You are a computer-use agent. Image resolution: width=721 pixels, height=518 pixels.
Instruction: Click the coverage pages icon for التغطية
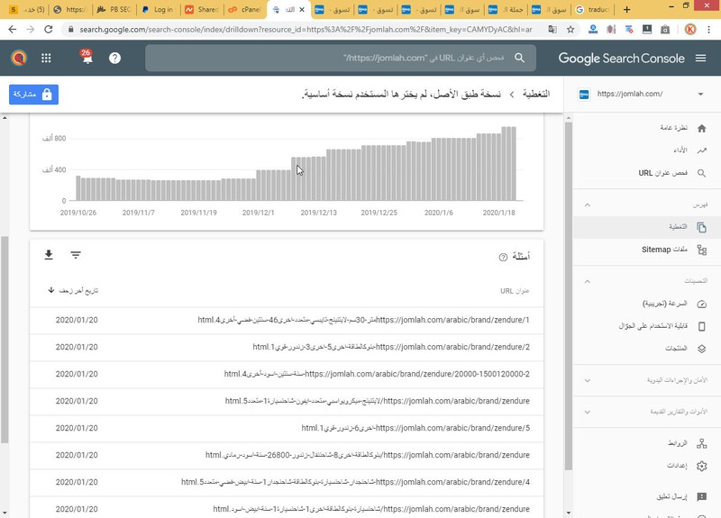[x=702, y=227]
